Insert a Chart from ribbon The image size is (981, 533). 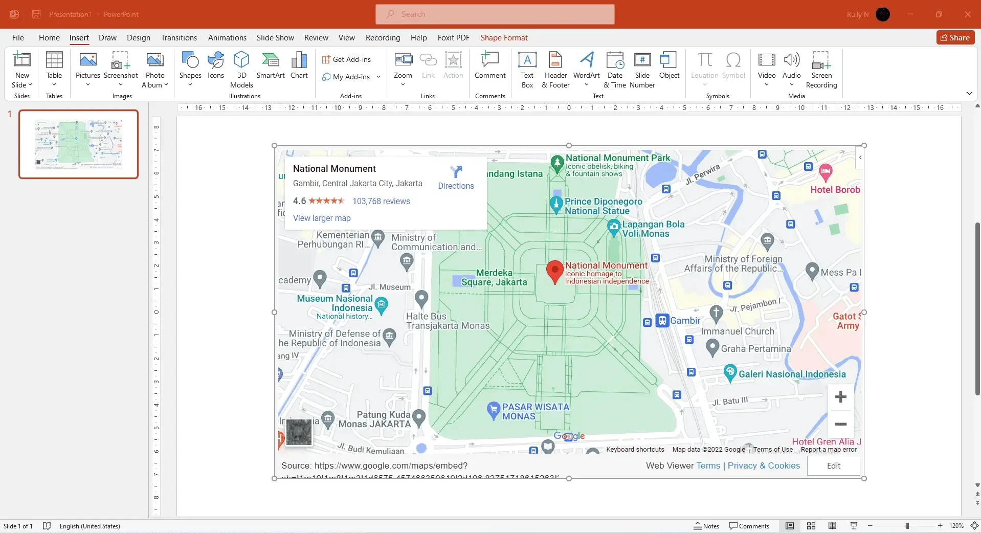click(x=299, y=66)
